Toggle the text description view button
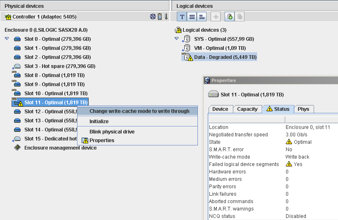The width and height of the screenshot is (338, 220). [182, 17]
